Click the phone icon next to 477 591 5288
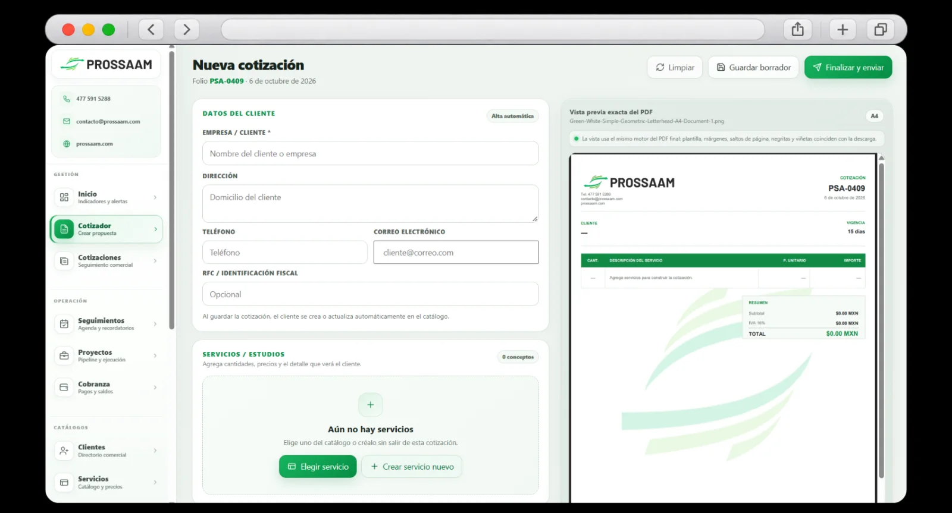 (x=67, y=99)
